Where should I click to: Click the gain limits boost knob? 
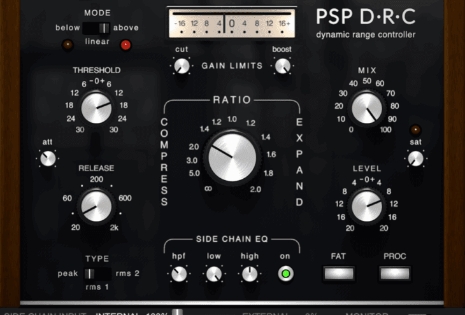point(282,66)
